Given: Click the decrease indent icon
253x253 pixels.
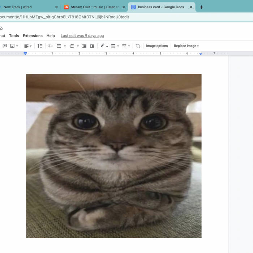Looking at the screenshot, I should point(84,46).
